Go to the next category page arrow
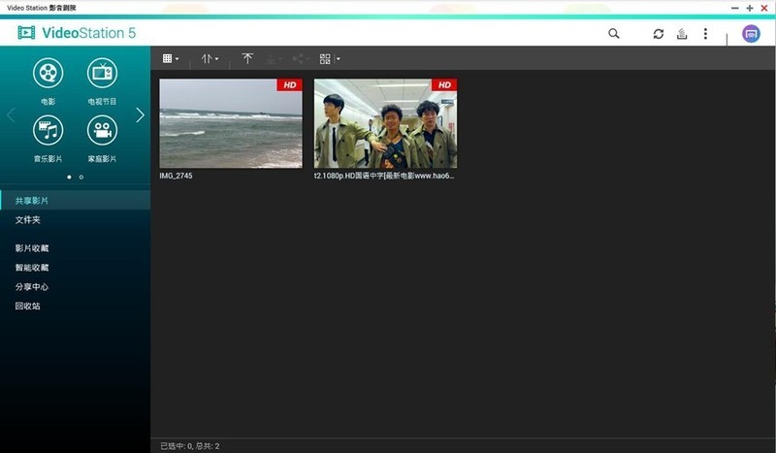 (140, 114)
